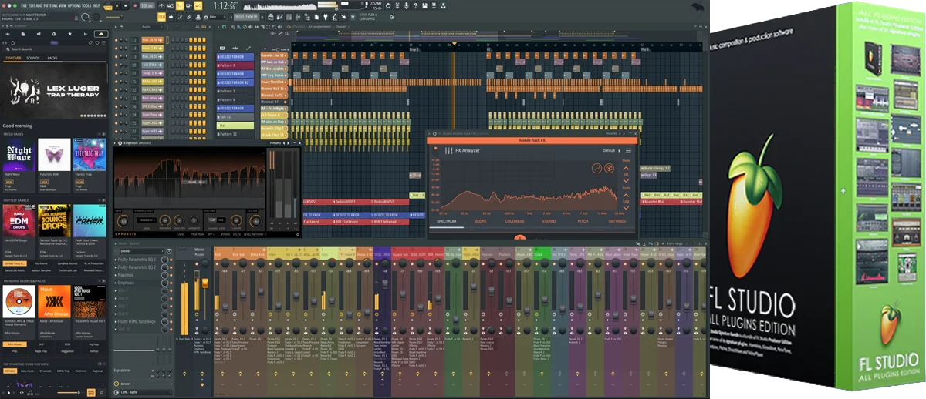The image size is (926, 399).
Task: Click the pause transport button
Action: pos(117,5)
